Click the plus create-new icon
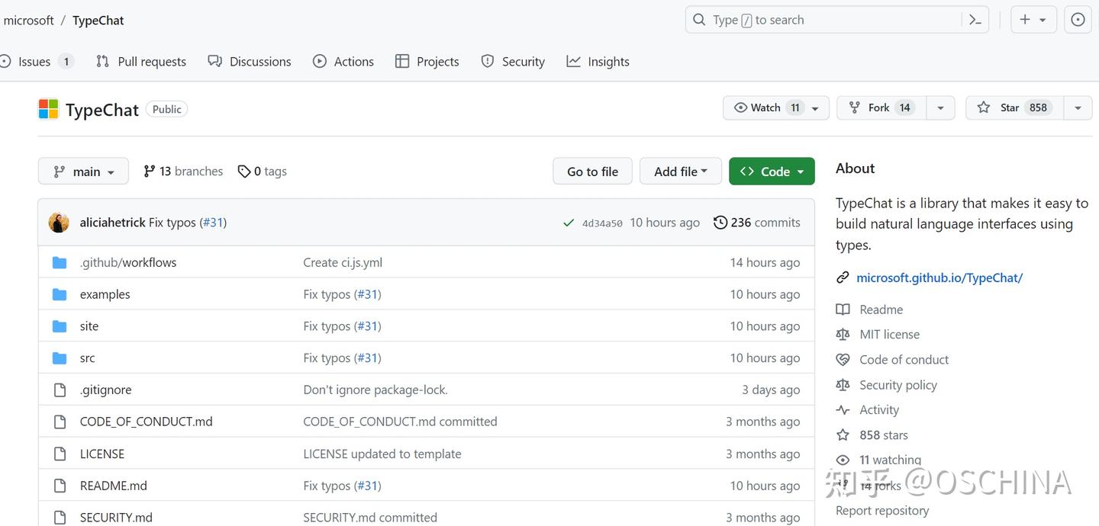1099x526 pixels. (x=1025, y=20)
